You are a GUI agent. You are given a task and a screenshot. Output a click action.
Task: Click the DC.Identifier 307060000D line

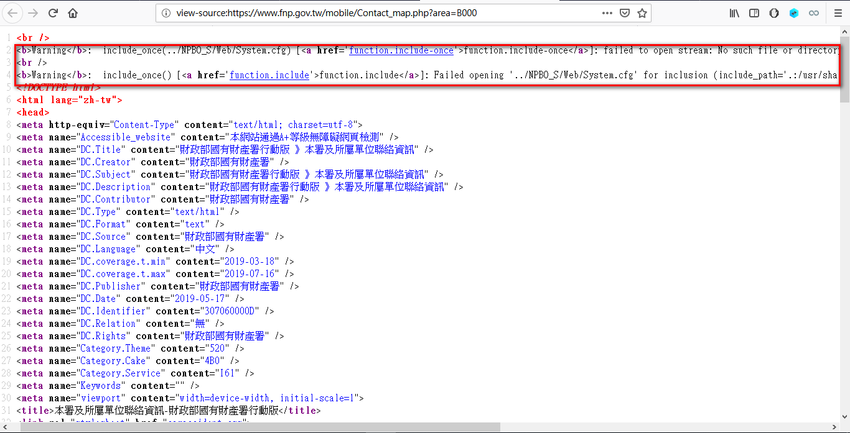146,311
